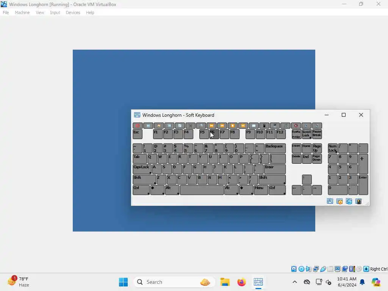The image size is (388, 291).
Task: Show hidden system tray icons chevron
Action: (294, 282)
